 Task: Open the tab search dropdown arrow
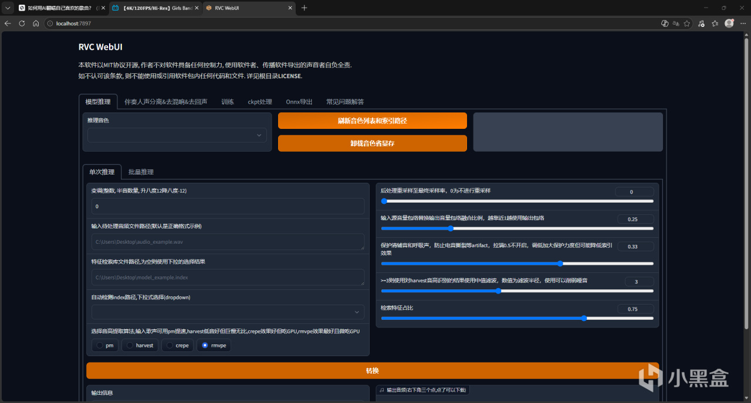[x=8, y=8]
